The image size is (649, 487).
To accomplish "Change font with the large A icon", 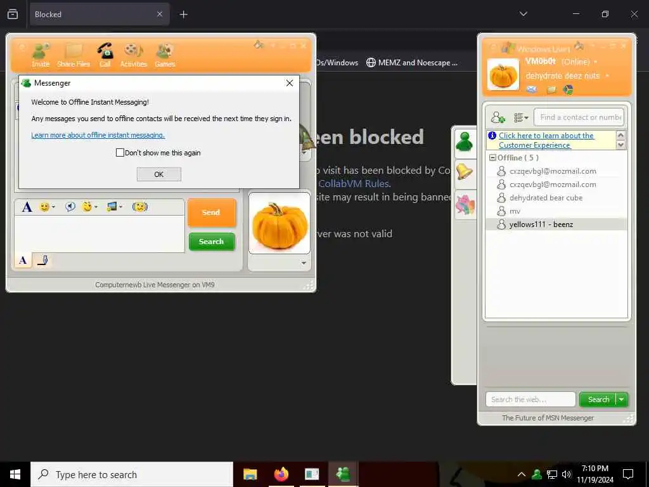I will coord(27,207).
